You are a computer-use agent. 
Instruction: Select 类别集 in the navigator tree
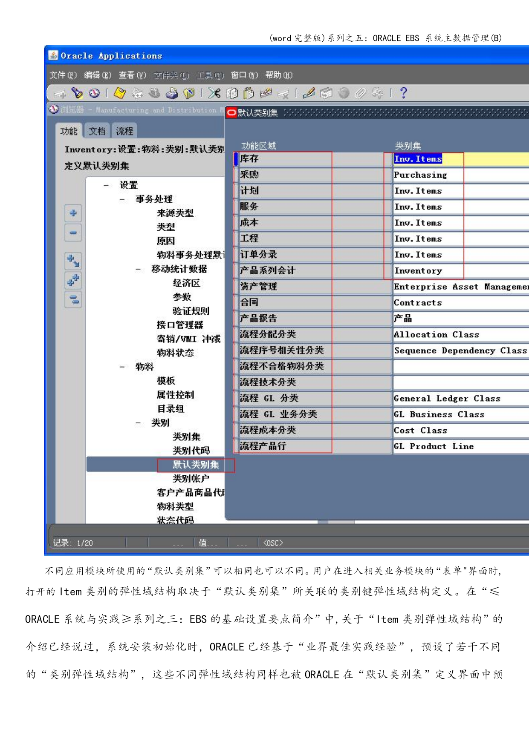(186, 437)
